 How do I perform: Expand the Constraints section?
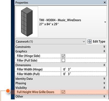tap(104, 47)
